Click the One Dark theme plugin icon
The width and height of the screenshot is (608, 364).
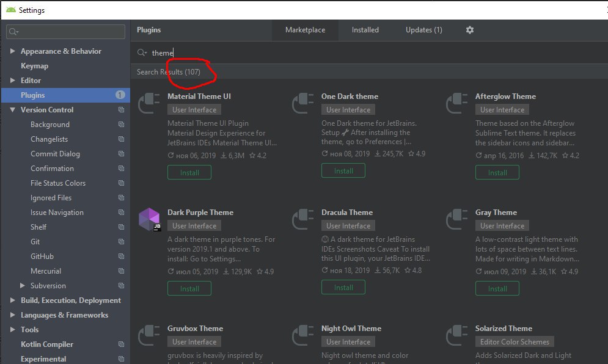[x=303, y=103]
